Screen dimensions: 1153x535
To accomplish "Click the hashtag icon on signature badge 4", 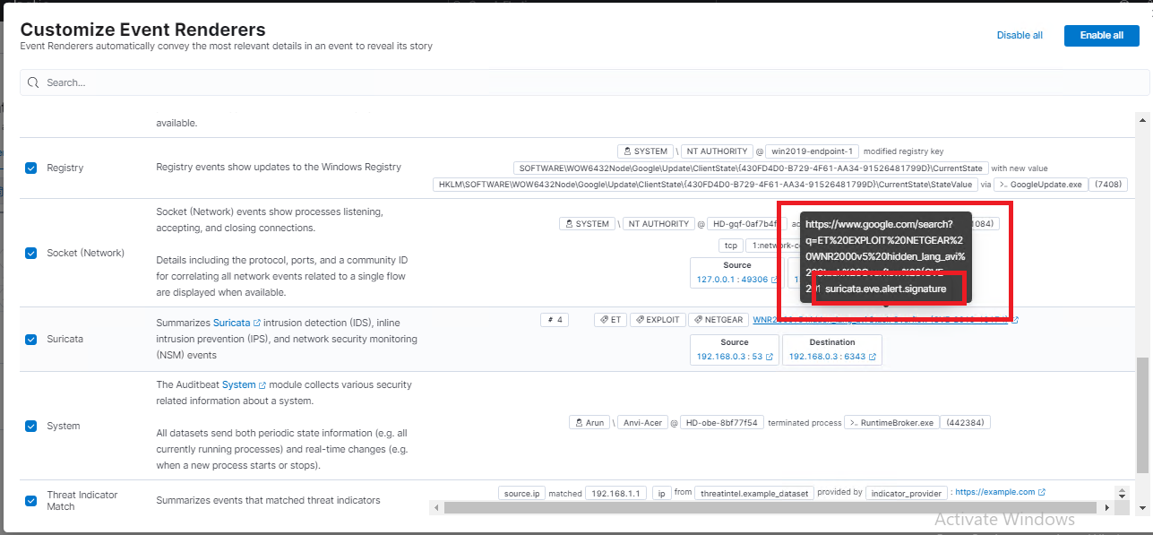I will tap(549, 319).
